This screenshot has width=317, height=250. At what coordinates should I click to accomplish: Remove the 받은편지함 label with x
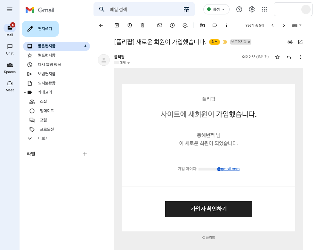(x=249, y=42)
